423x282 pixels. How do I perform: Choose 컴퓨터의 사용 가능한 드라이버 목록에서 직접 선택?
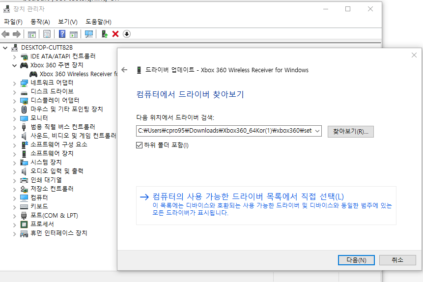pos(266,205)
